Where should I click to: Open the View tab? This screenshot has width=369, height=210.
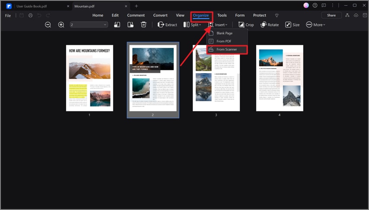click(x=180, y=15)
